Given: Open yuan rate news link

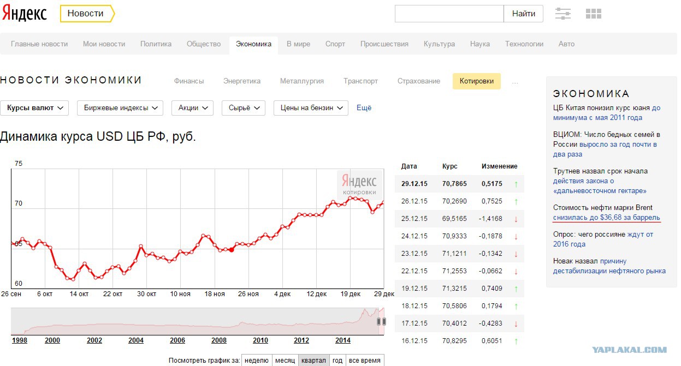Looking at the screenshot, I should click(x=607, y=113).
